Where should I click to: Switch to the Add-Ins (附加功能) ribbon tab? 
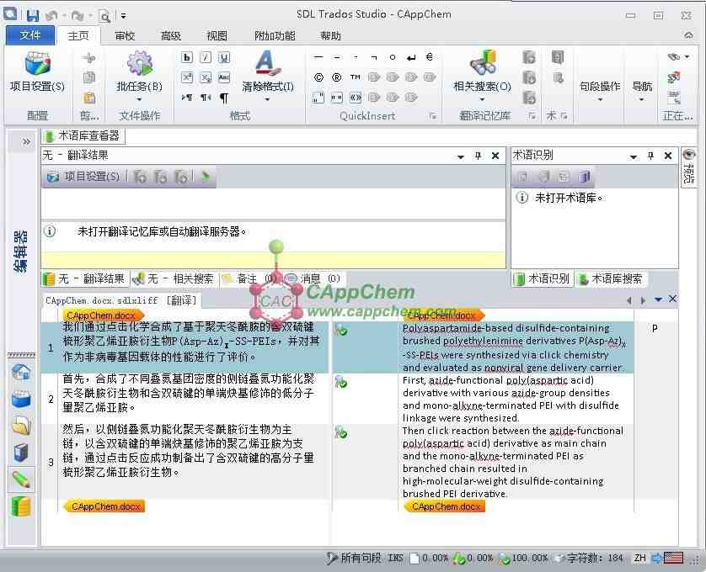pyautogui.click(x=275, y=35)
